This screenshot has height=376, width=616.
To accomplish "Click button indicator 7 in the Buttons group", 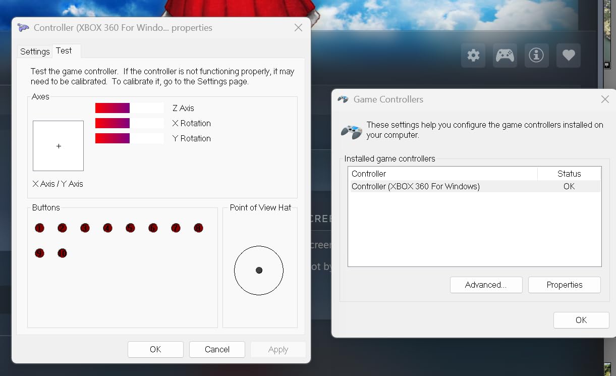I will pyautogui.click(x=176, y=228).
